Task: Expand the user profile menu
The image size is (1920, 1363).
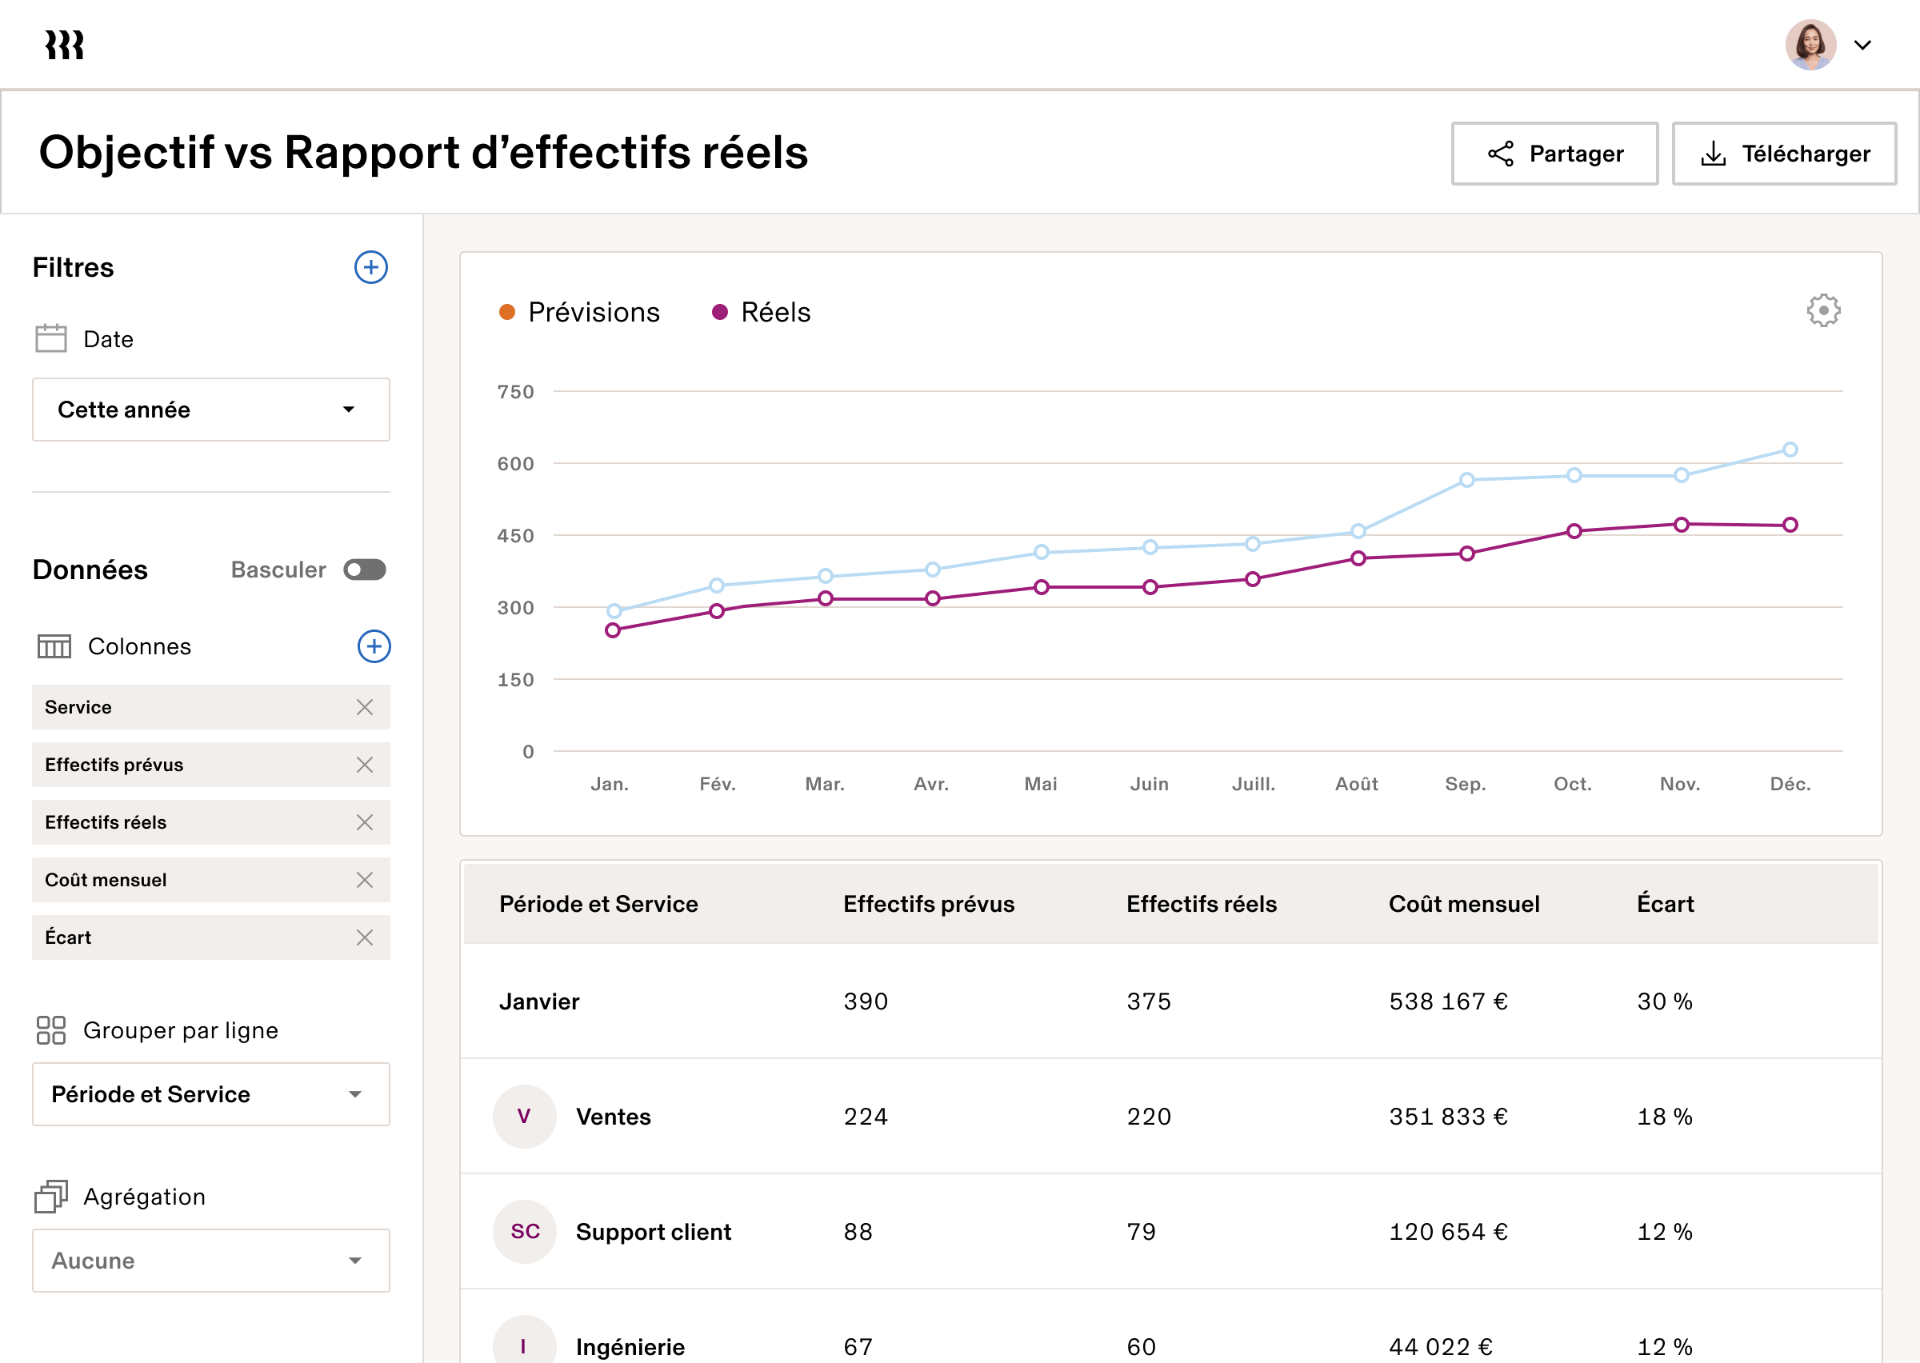Action: pos(1864,45)
